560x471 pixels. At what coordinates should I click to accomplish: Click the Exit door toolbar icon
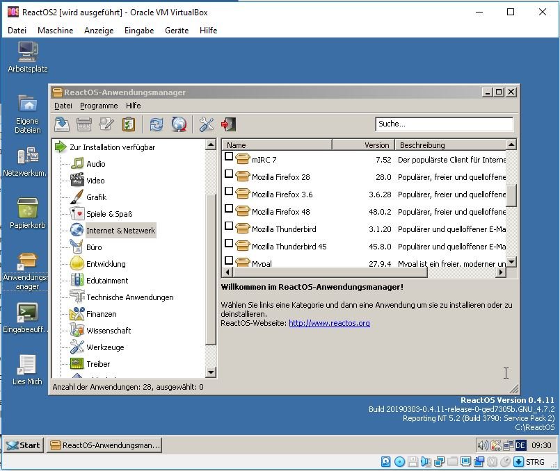click(x=228, y=124)
